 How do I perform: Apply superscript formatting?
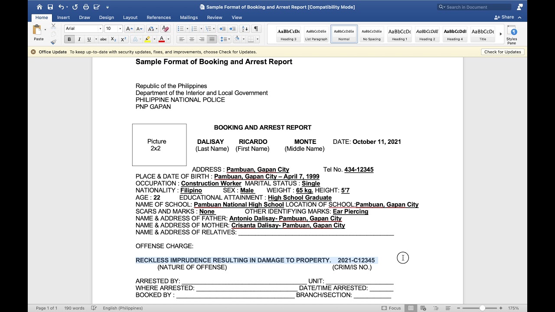(124, 39)
